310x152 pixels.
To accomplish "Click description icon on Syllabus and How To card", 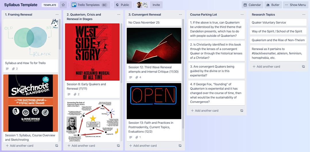I will click(x=7, y=69).
